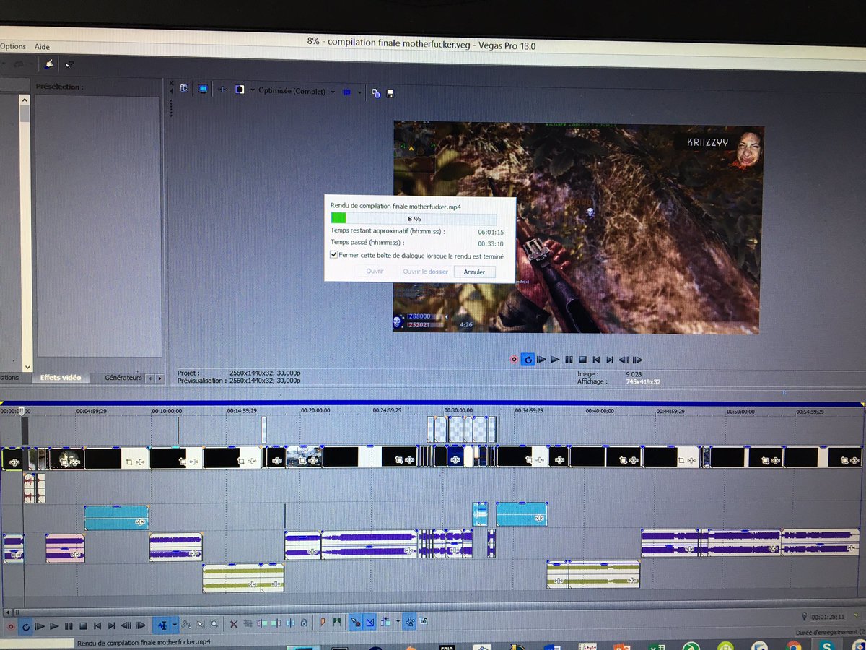The height and width of the screenshot is (650, 866).
Task: Go to start in timeline transport bar
Action: click(x=97, y=626)
